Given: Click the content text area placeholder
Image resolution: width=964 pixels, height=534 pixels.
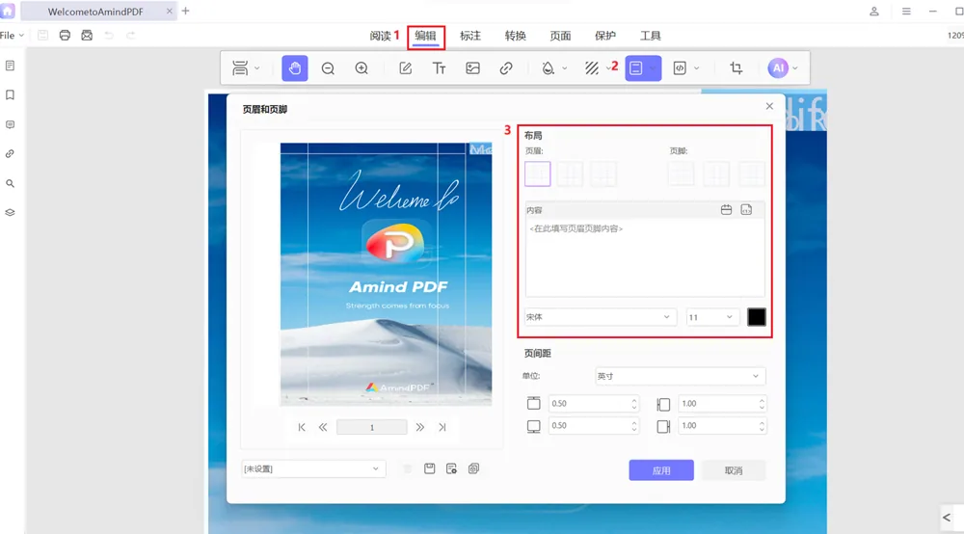Looking at the screenshot, I should pos(576,228).
